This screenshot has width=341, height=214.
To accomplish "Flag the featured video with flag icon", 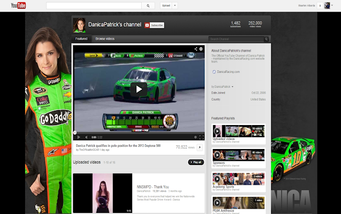I will (200, 147).
